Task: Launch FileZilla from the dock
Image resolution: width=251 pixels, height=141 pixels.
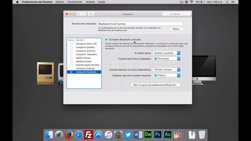Action: point(89,135)
